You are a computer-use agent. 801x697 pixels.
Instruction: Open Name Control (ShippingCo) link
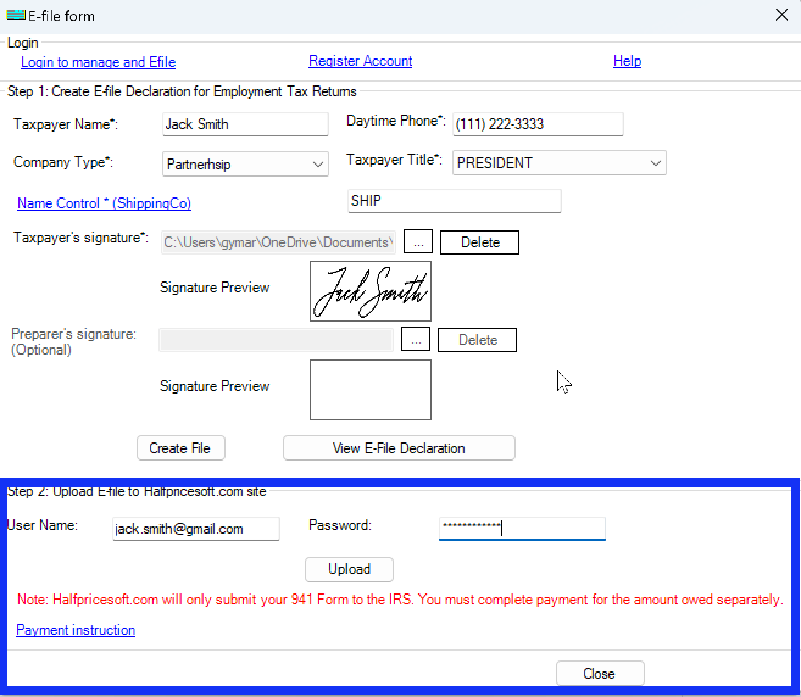click(104, 203)
